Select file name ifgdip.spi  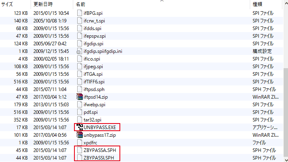tap(93, 44)
